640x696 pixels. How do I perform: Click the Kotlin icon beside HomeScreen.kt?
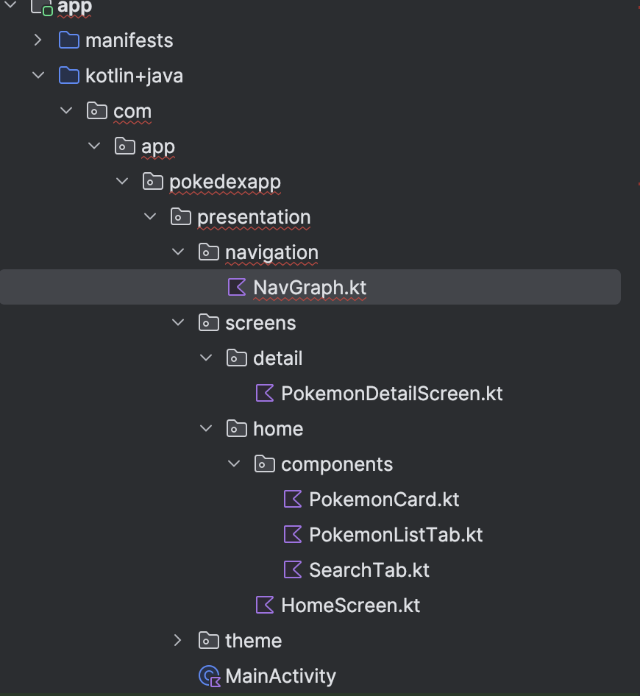coord(265,605)
